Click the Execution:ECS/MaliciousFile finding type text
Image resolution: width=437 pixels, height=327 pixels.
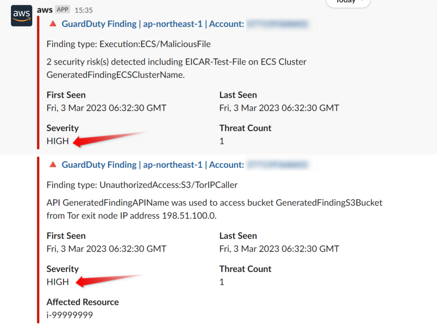click(155, 44)
